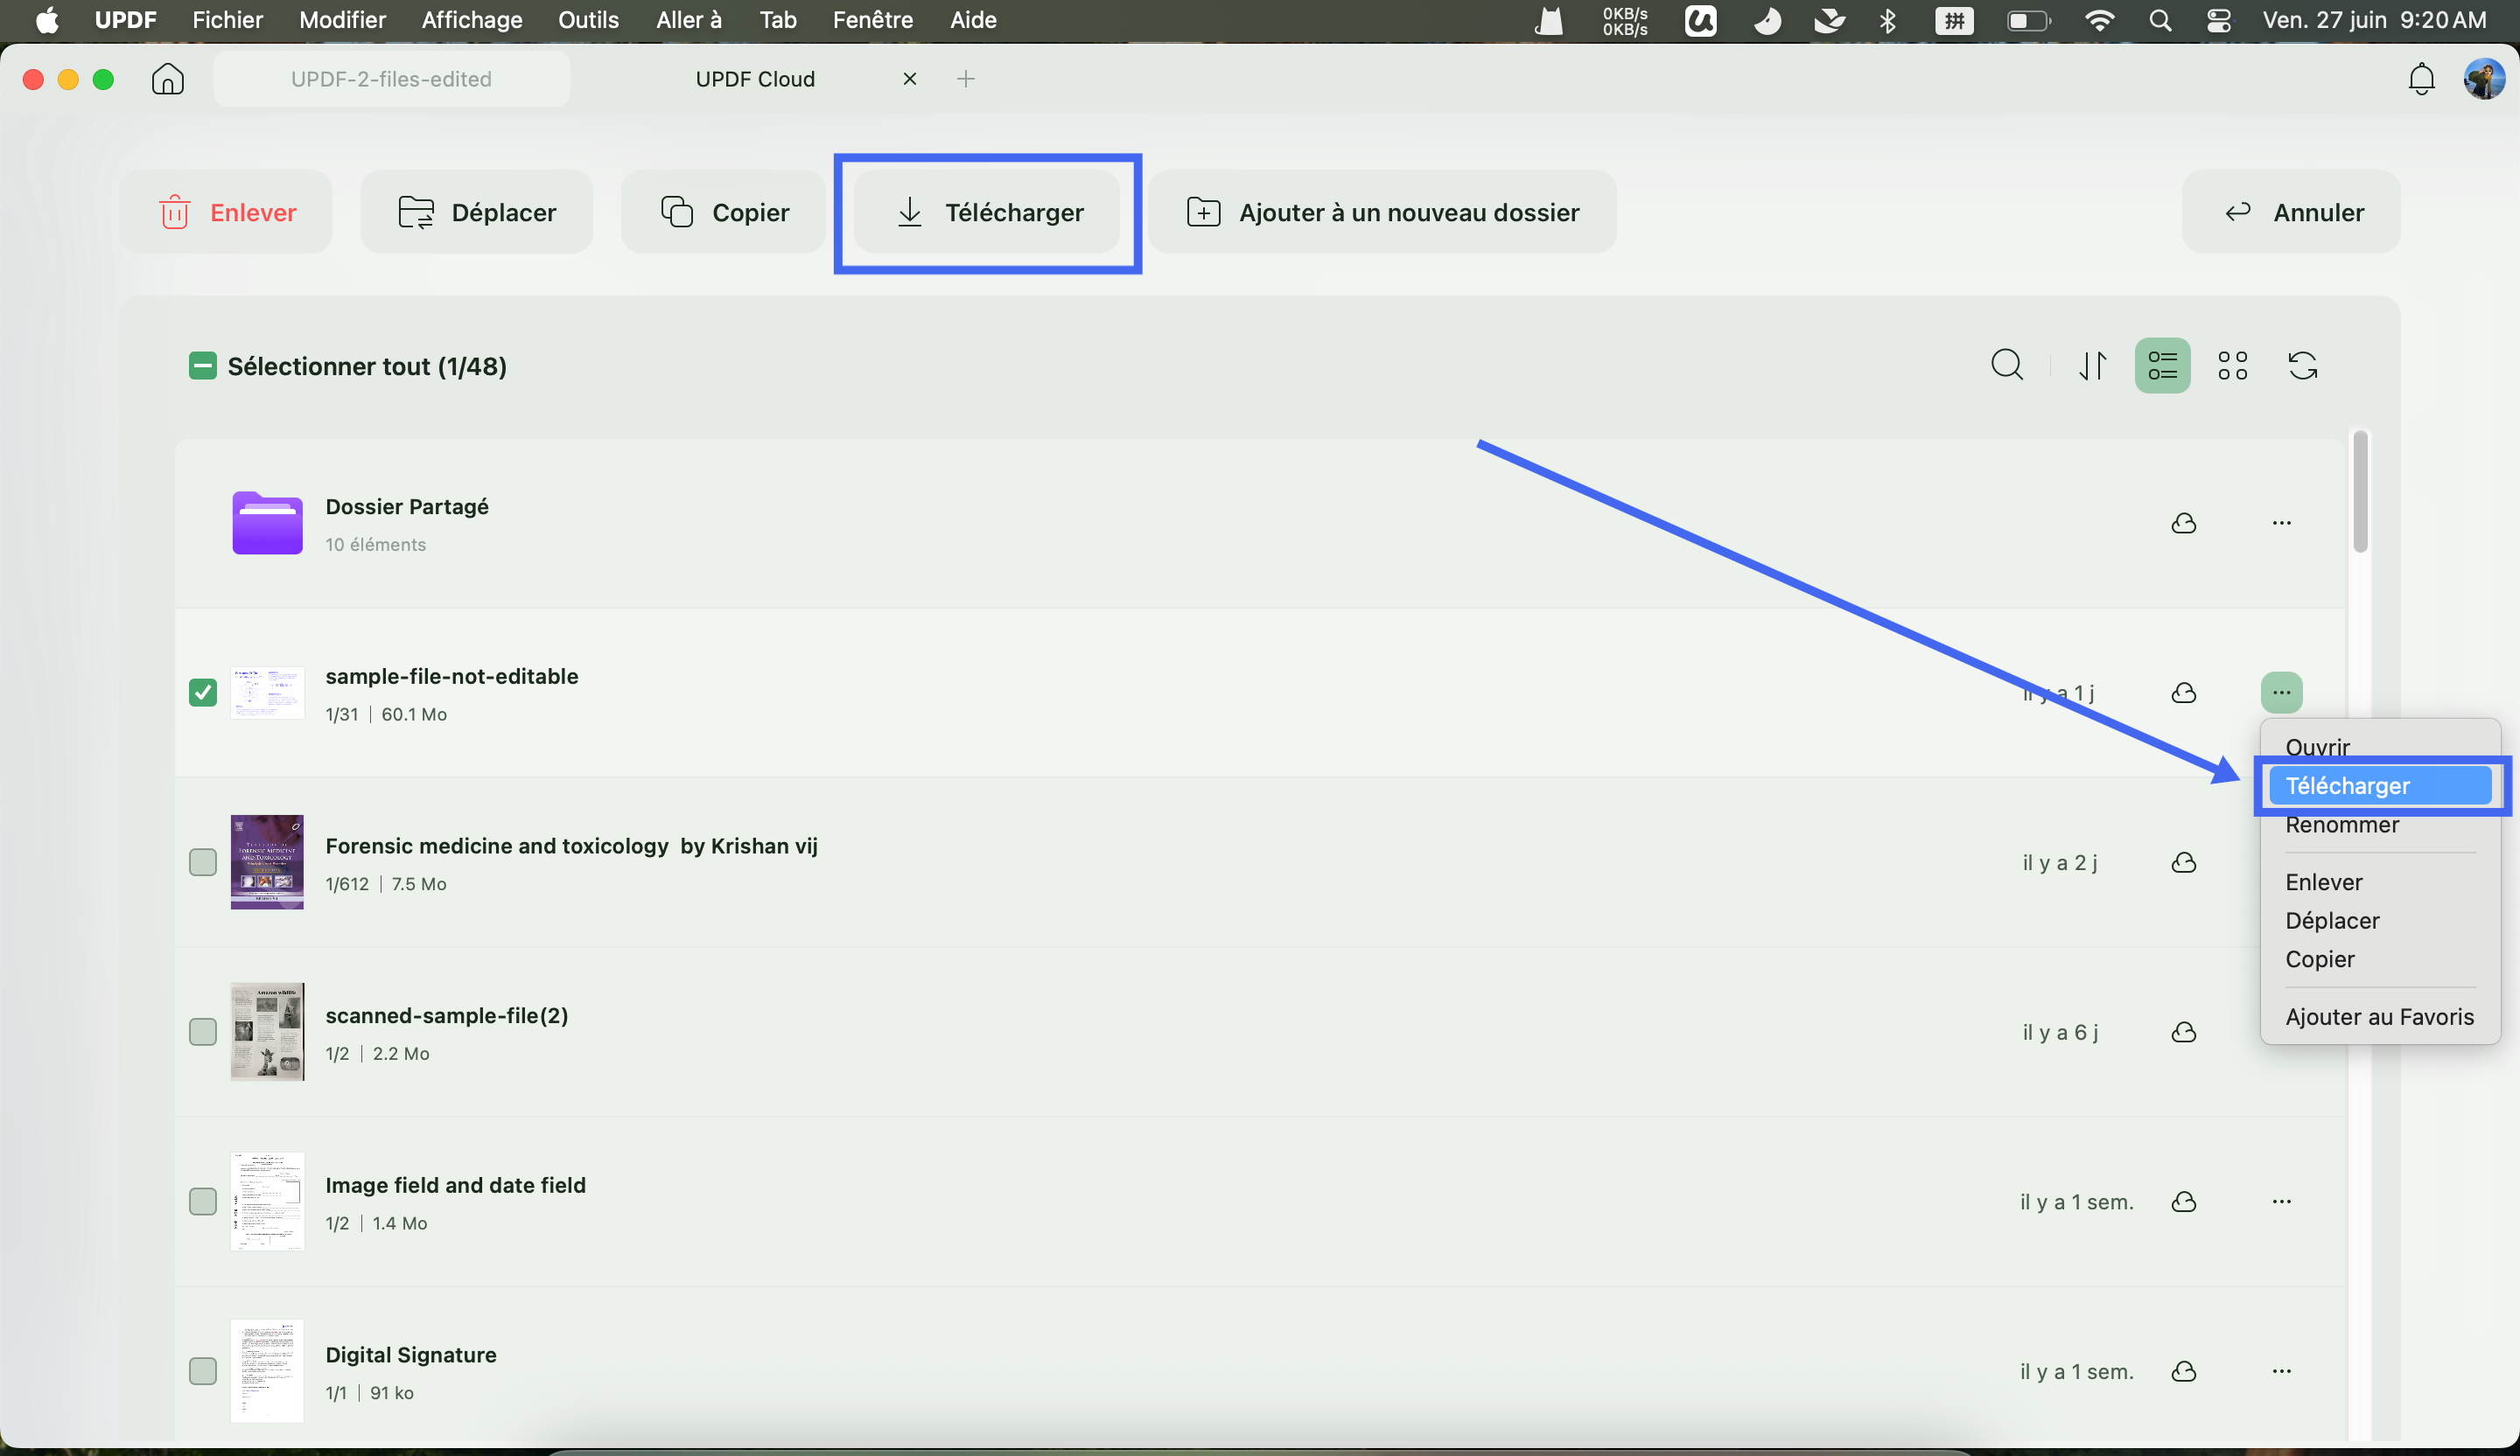The image size is (2520, 1456).
Task: Click the Déplacer toolbar button
Action: [x=476, y=212]
